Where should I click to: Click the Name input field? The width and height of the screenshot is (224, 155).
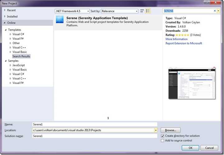point(95,124)
